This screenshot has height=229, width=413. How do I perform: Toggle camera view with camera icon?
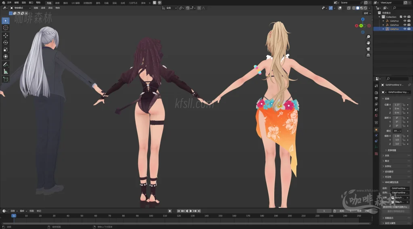368,49
